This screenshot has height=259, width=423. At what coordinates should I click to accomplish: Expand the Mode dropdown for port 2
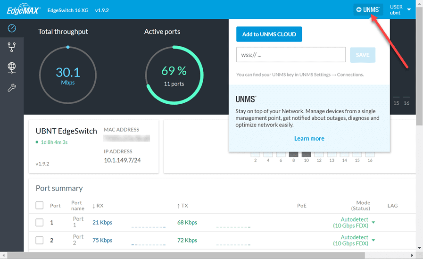pyautogui.click(x=373, y=240)
